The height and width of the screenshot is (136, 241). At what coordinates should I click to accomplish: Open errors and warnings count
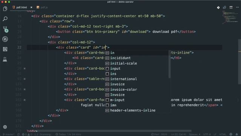click(x=27, y=134)
